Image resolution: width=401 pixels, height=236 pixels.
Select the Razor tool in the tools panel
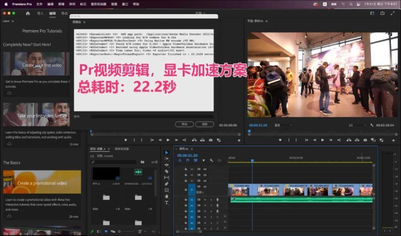(x=167, y=171)
